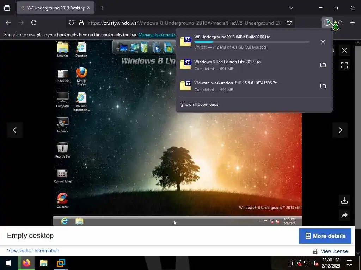This screenshot has height=270, width=361.
Task: Click the More details button
Action: [325, 236]
